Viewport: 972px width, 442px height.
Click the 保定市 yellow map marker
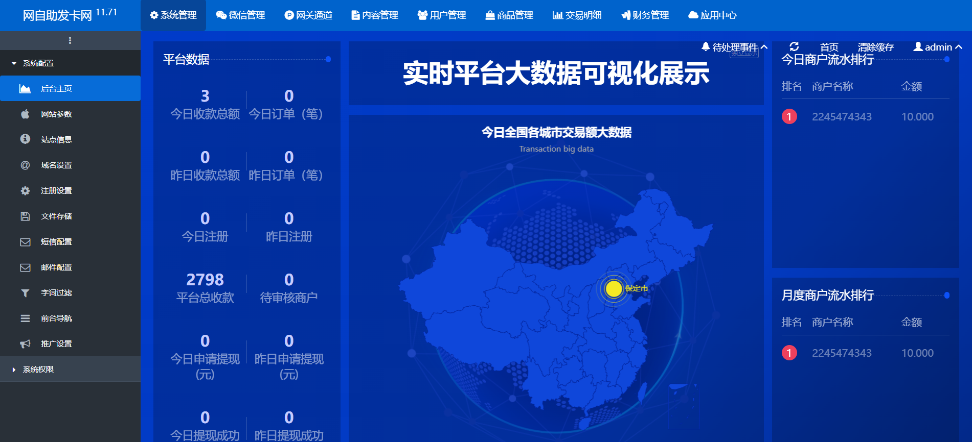[614, 289]
